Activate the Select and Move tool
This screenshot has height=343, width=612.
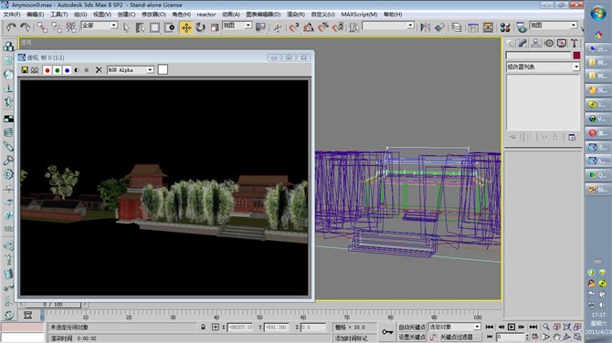(x=186, y=27)
